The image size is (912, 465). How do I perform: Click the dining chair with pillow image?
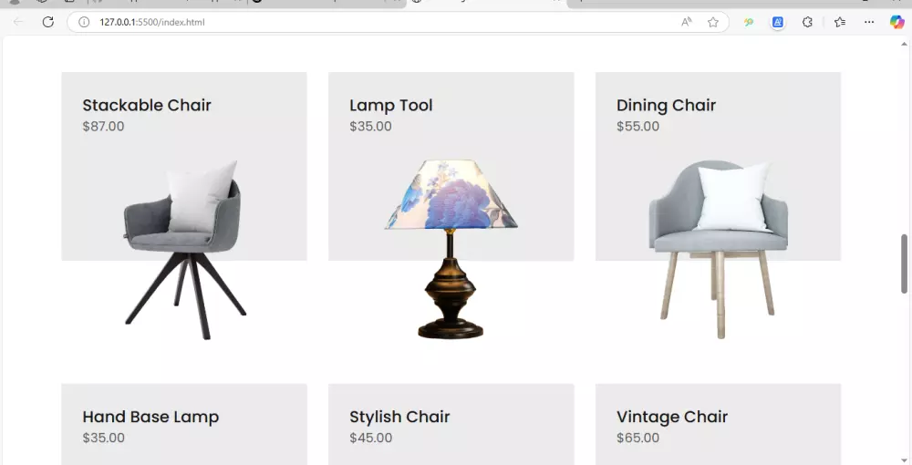pos(719,249)
